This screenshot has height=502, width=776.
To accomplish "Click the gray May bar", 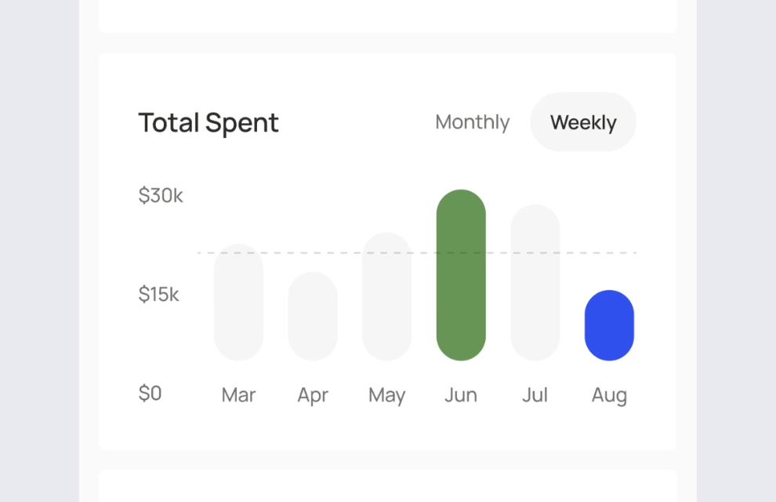I will pos(386,297).
